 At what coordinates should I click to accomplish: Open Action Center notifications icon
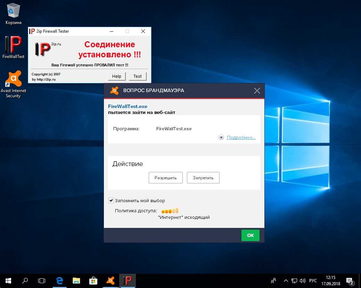click(x=350, y=281)
